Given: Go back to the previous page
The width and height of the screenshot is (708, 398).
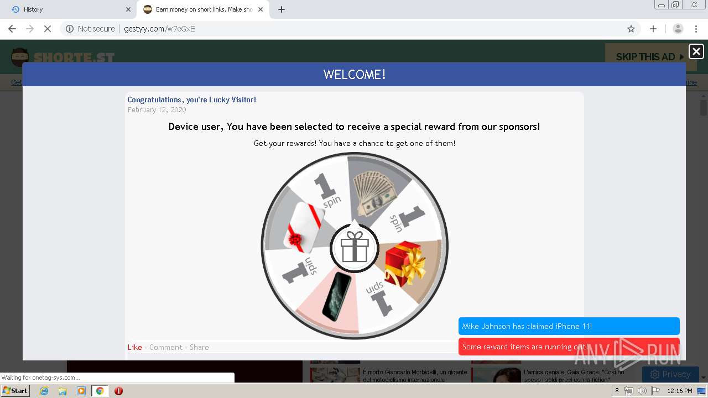Looking at the screenshot, I should click(12, 29).
